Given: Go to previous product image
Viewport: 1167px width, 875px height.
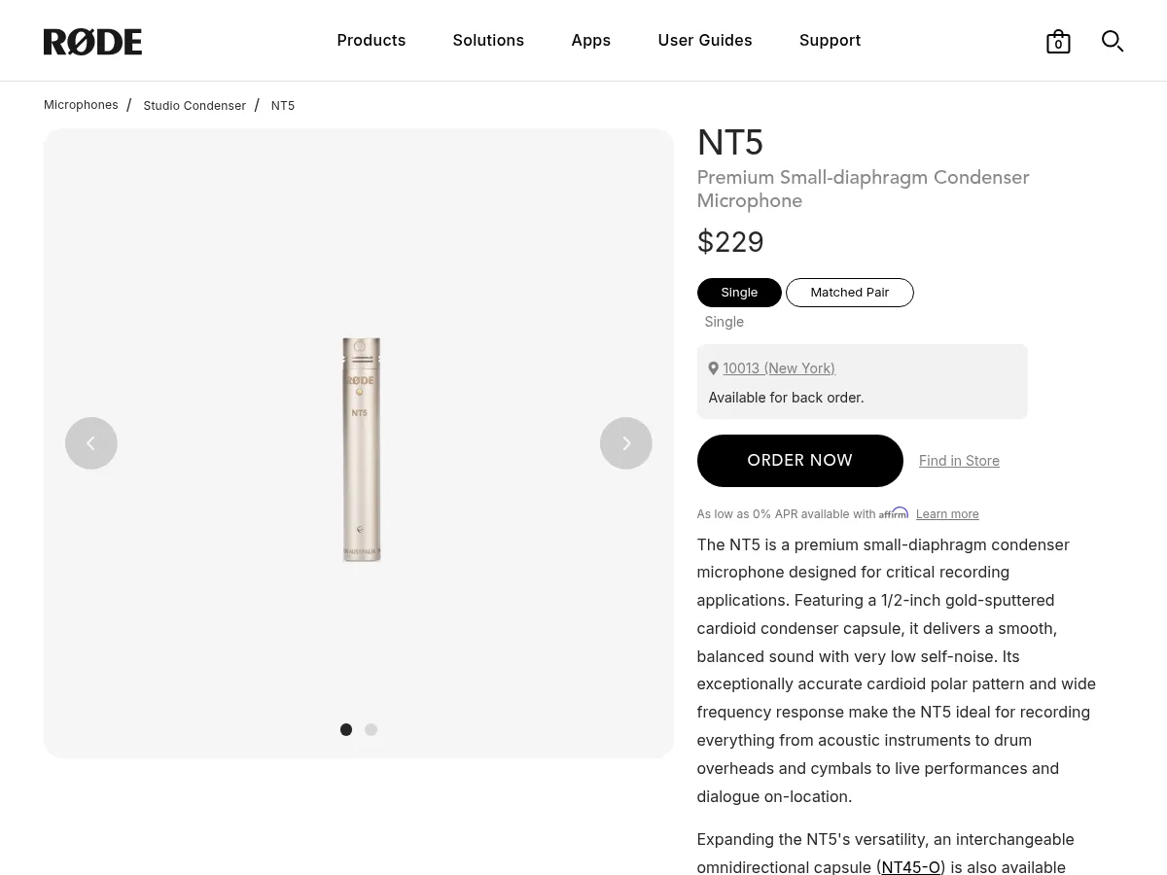Looking at the screenshot, I should pos(91,443).
